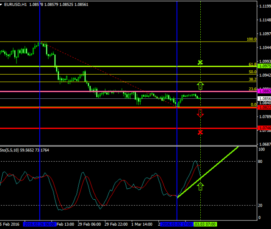The width and height of the screenshot is (271, 229).
Task: Select the Fibonacci 100.0 level label
Action: 252,39
